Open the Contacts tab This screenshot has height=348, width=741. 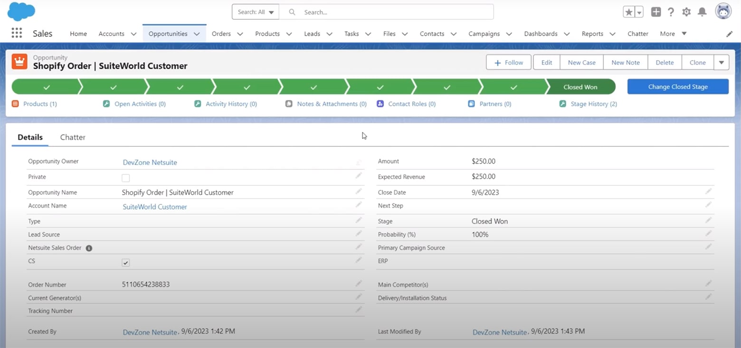tap(432, 34)
